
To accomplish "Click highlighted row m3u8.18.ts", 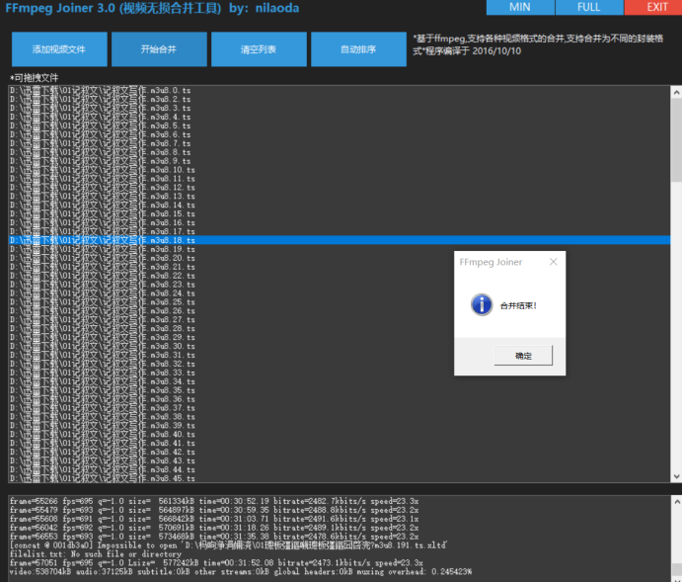I will [340, 240].
